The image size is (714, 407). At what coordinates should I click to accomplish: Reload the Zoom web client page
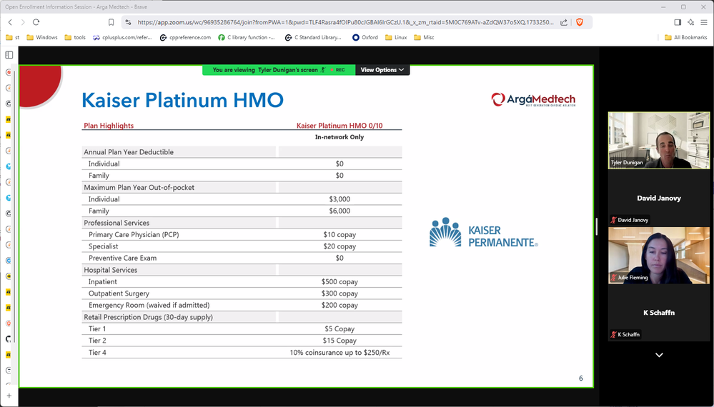click(x=36, y=22)
